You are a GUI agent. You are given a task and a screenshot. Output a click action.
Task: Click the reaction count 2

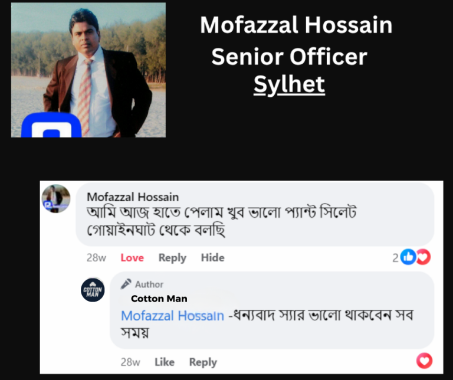[x=395, y=257]
